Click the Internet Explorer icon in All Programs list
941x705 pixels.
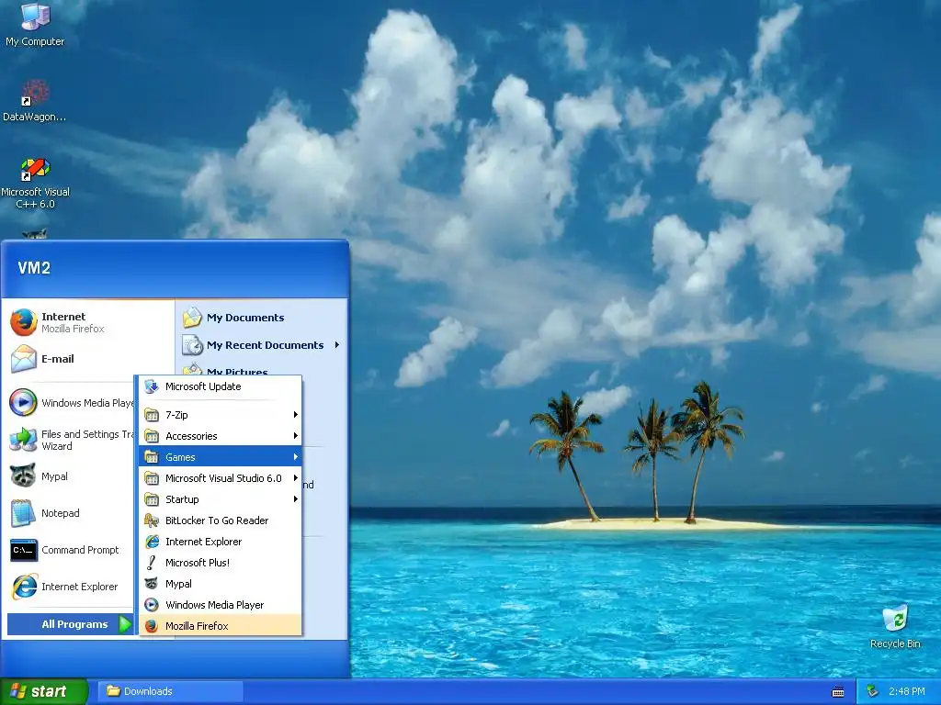click(152, 542)
